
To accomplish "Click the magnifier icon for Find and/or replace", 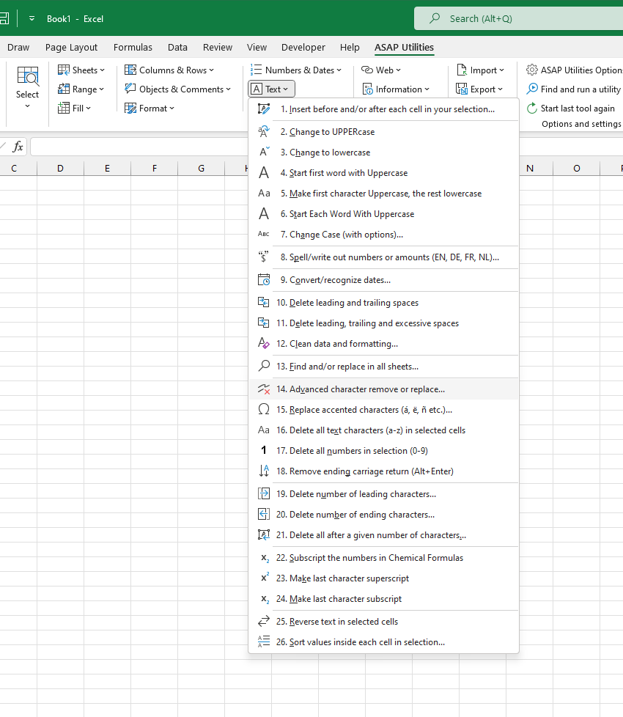I will tap(264, 366).
